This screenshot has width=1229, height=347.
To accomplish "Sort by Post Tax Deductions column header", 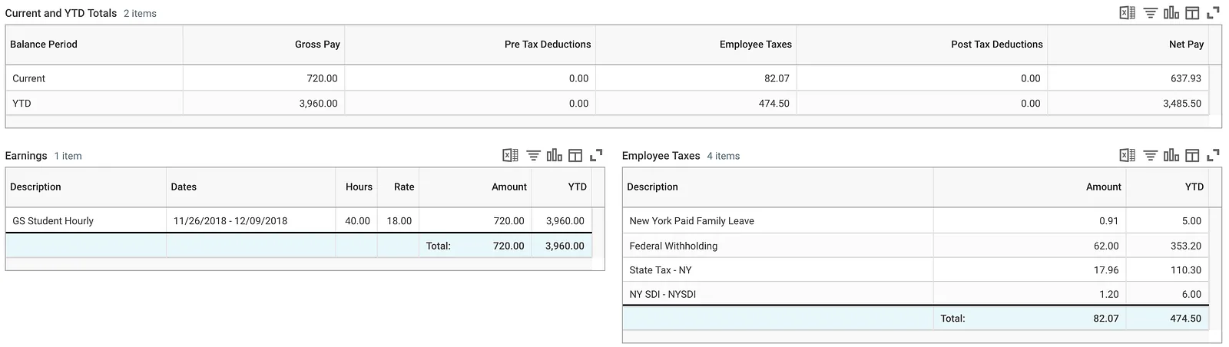I will [x=923, y=45].
